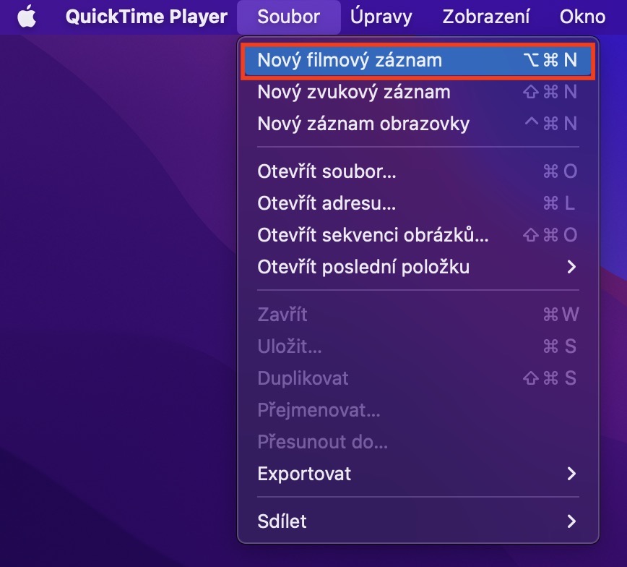Click the Exportovat submenu arrow
The height and width of the screenshot is (567, 627).
pyautogui.click(x=571, y=474)
